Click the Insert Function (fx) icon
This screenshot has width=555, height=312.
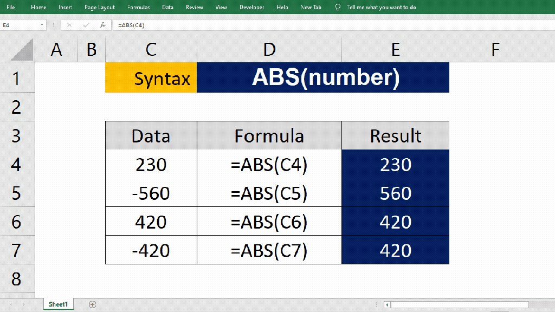pyautogui.click(x=103, y=24)
